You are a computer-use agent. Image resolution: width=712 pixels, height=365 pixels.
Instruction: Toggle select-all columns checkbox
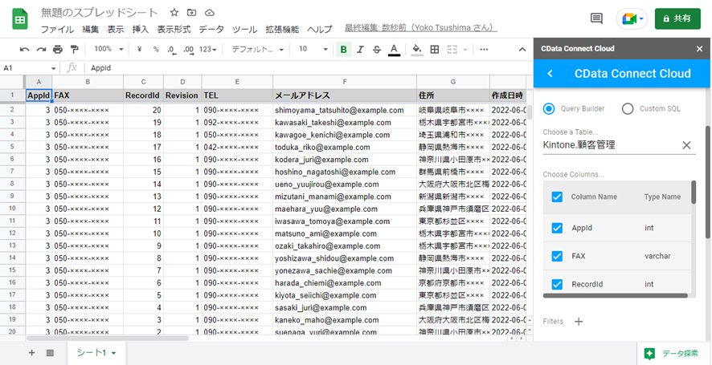click(x=557, y=197)
